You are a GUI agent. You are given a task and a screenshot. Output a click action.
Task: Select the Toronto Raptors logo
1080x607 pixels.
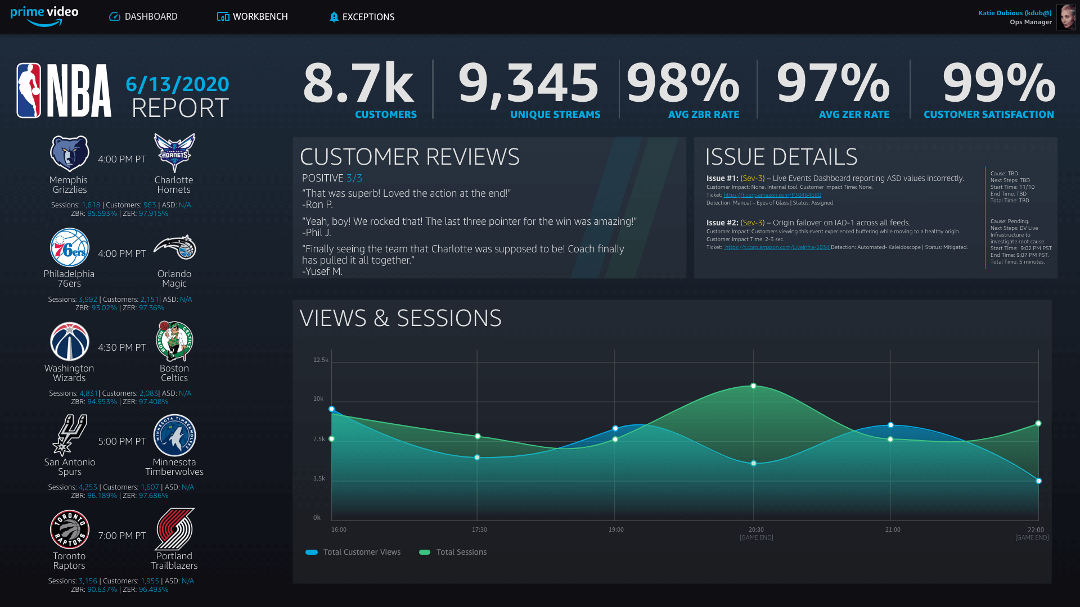pyautogui.click(x=69, y=529)
